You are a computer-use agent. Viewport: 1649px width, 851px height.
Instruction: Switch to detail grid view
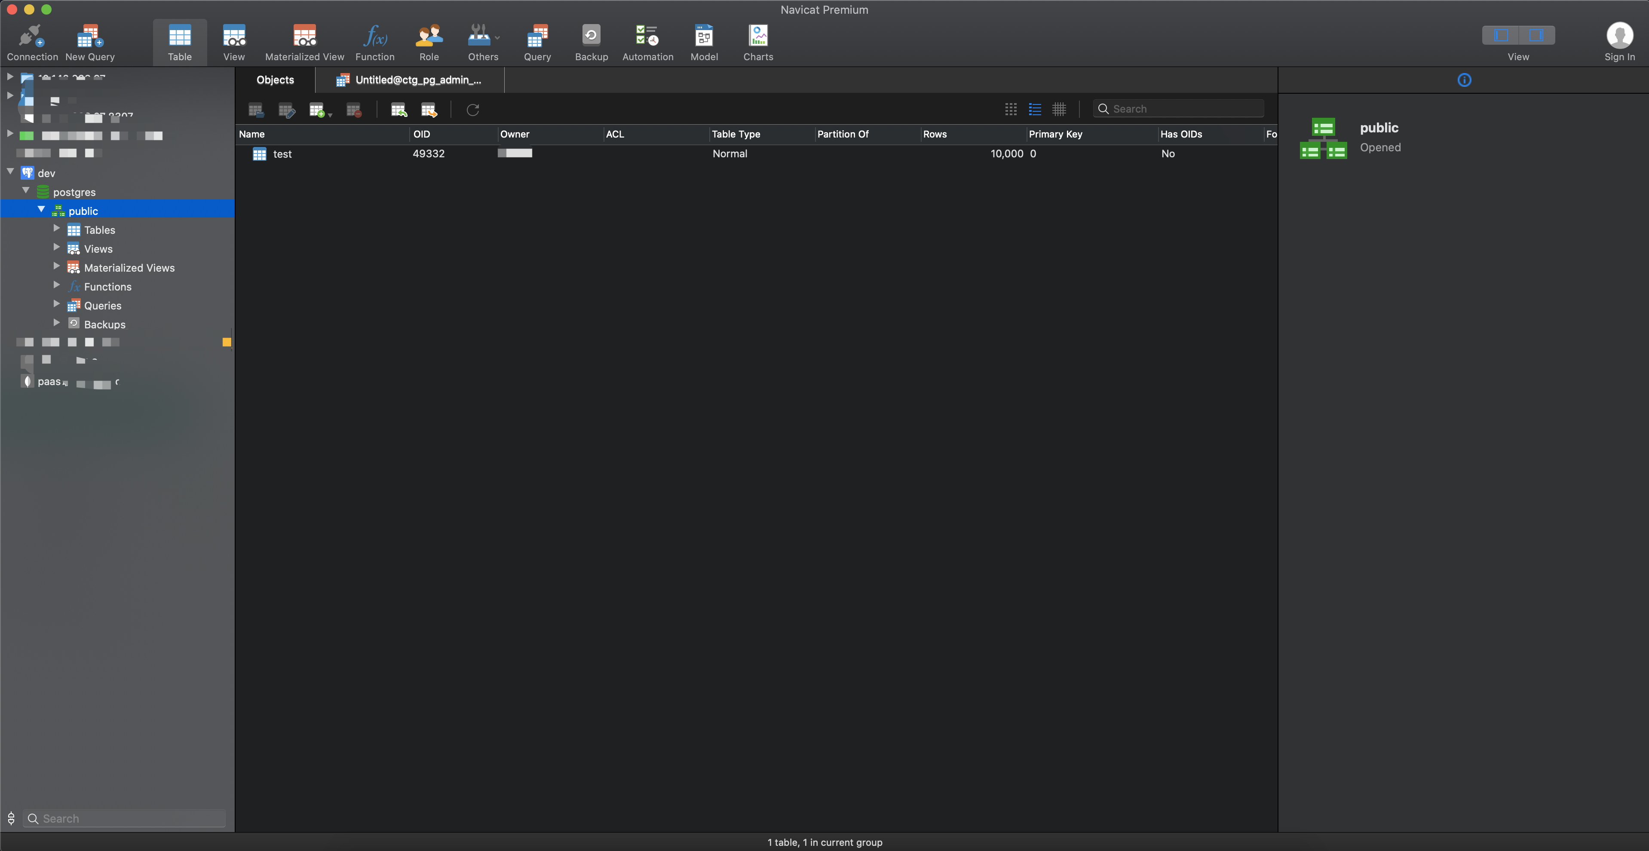1060,110
